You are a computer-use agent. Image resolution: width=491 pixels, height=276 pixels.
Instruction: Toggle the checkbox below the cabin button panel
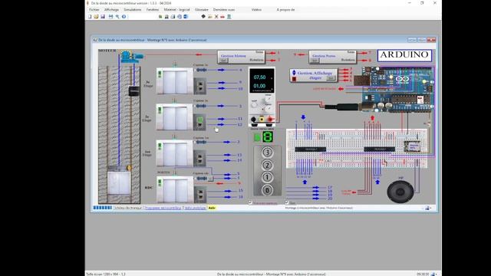(250, 202)
